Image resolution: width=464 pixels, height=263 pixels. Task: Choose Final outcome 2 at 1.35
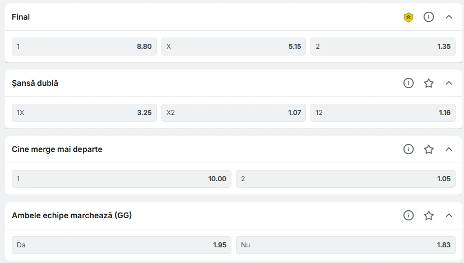(x=383, y=47)
